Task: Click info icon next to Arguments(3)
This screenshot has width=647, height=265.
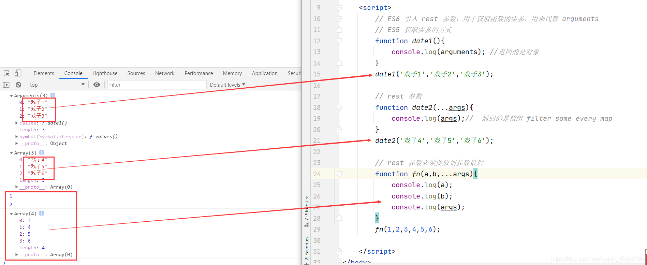Action: [x=53, y=95]
